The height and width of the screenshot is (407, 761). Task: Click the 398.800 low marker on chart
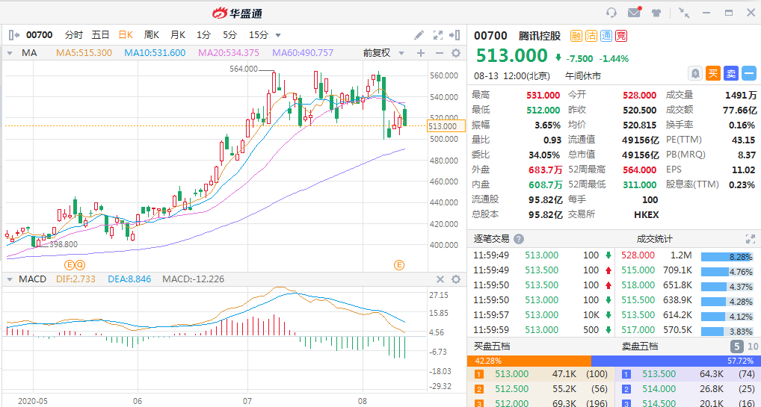click(63, 244)
